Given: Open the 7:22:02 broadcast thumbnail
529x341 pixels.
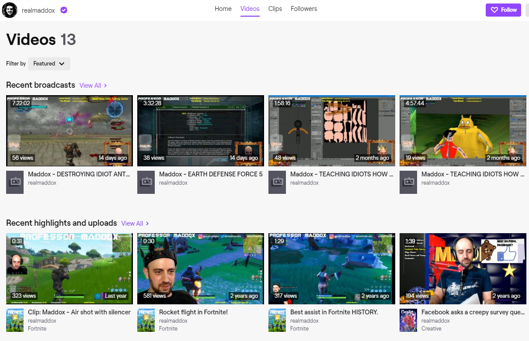Looking at the screenshot, I should click(x=70, y=131).
